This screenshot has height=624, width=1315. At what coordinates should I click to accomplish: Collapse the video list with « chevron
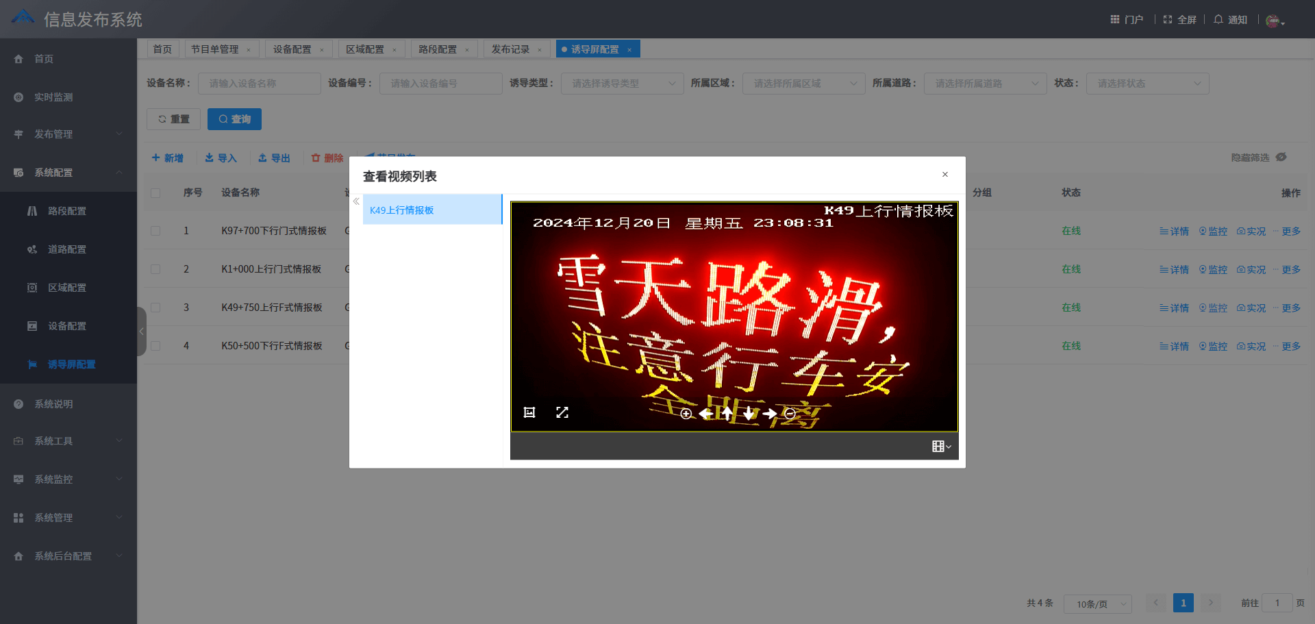pyautogui.click(x=356, y=201)
